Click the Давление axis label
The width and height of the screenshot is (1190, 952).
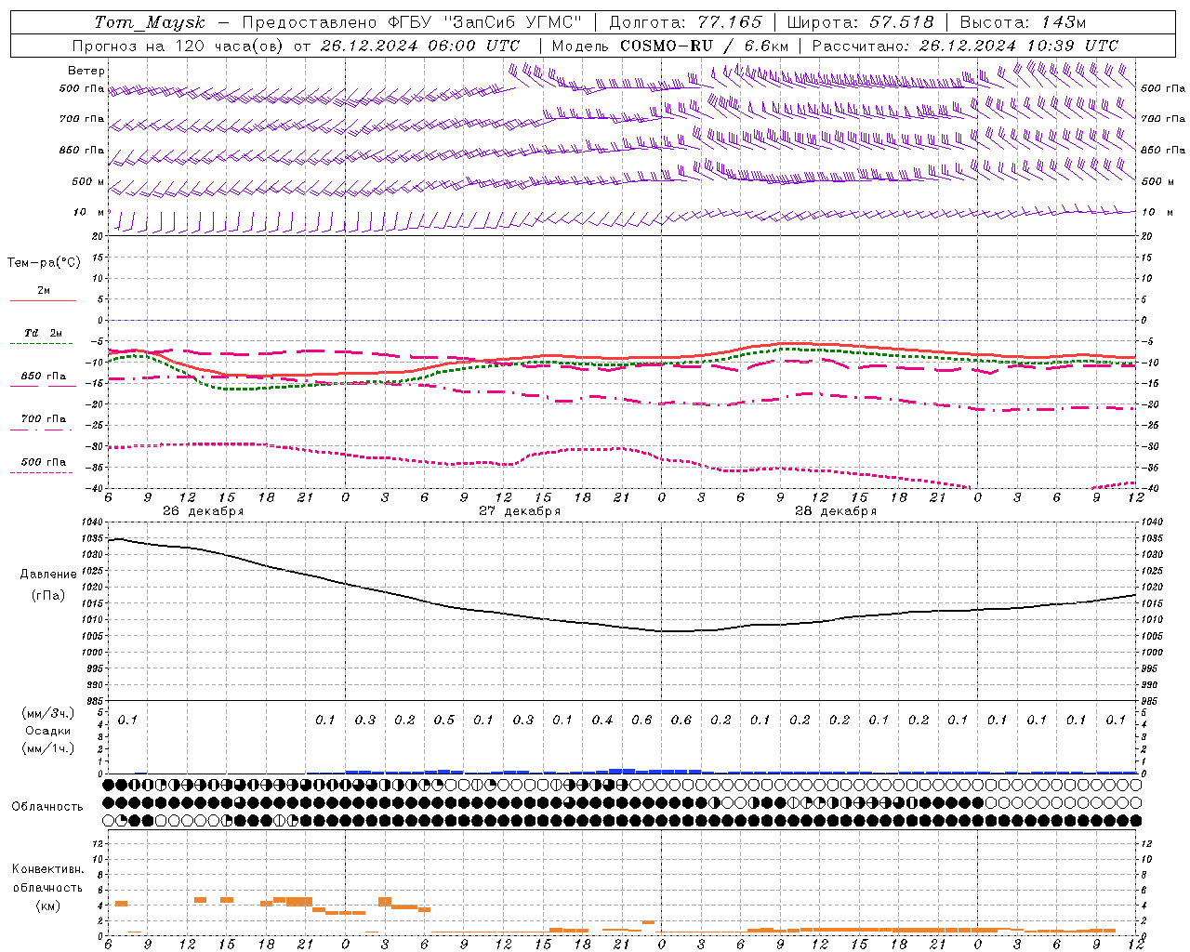click(48, 575)
